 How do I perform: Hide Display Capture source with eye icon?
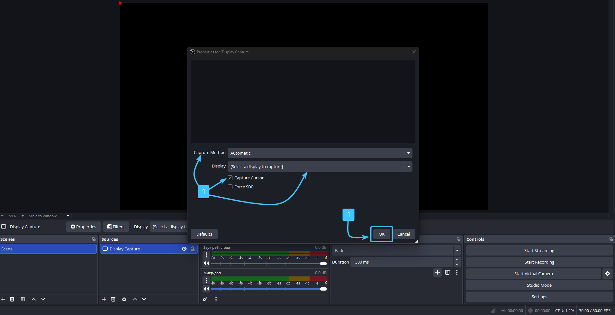coord(184,249)
